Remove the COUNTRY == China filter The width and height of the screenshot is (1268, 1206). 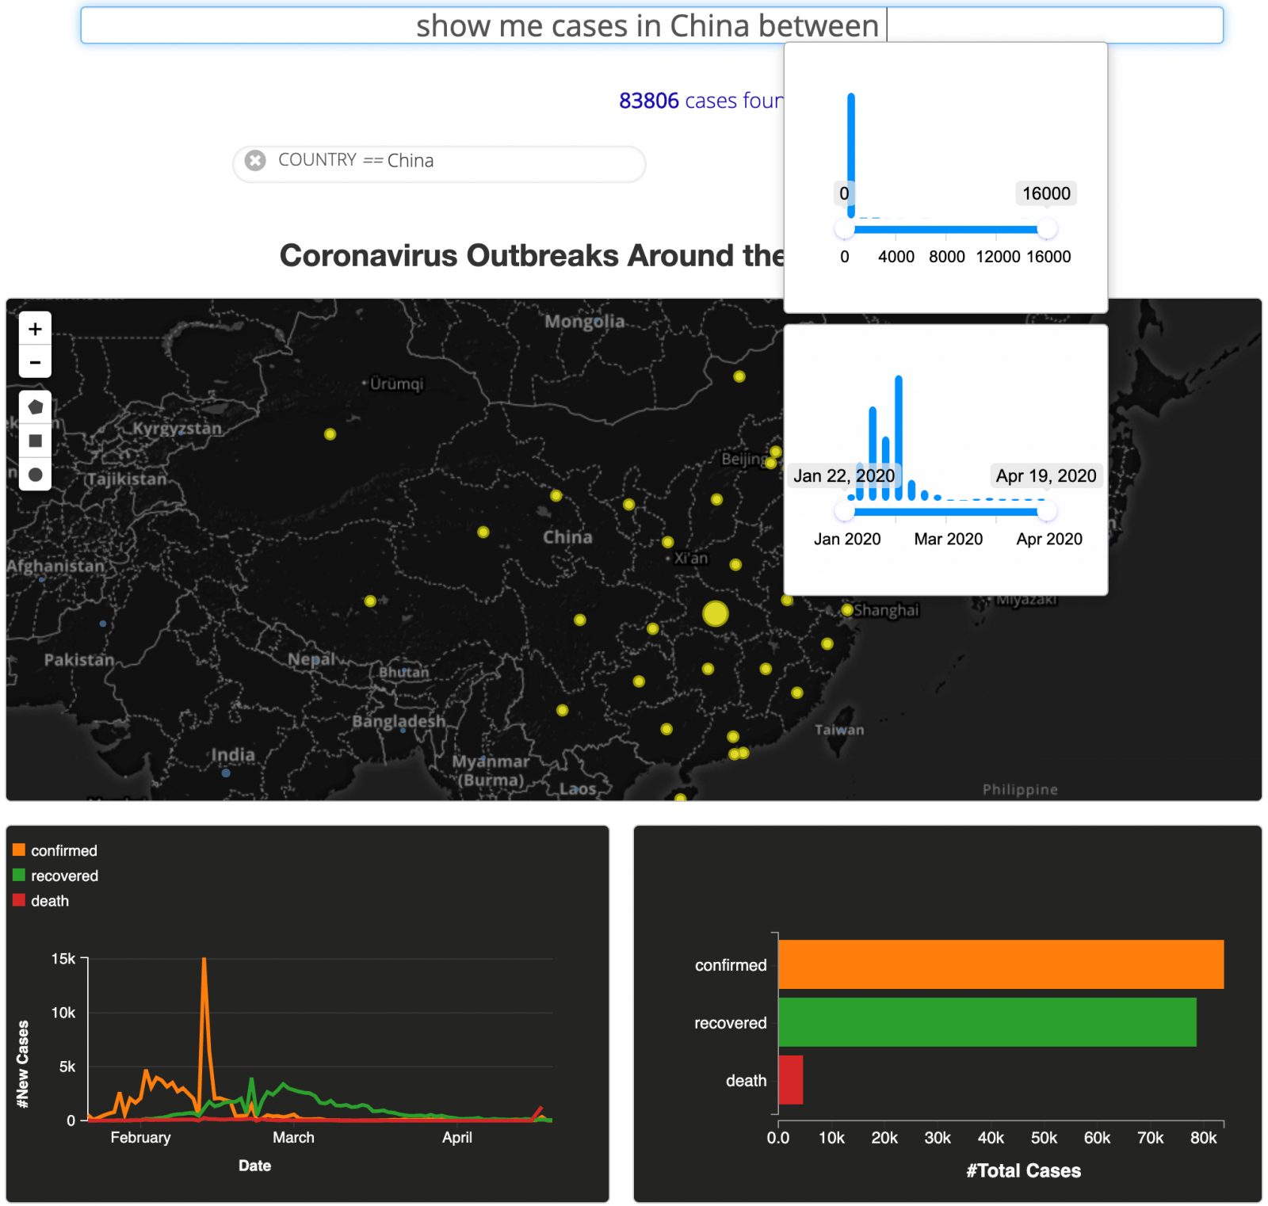coord(255,161)
